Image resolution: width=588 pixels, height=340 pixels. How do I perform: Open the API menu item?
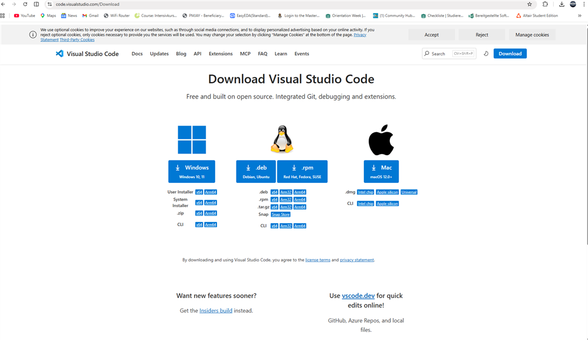click(197, 54)
